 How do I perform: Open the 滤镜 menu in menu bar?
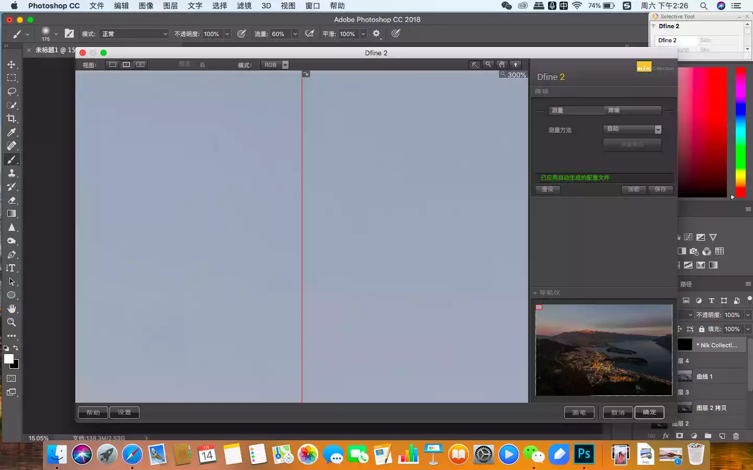(x=244, y=6)
